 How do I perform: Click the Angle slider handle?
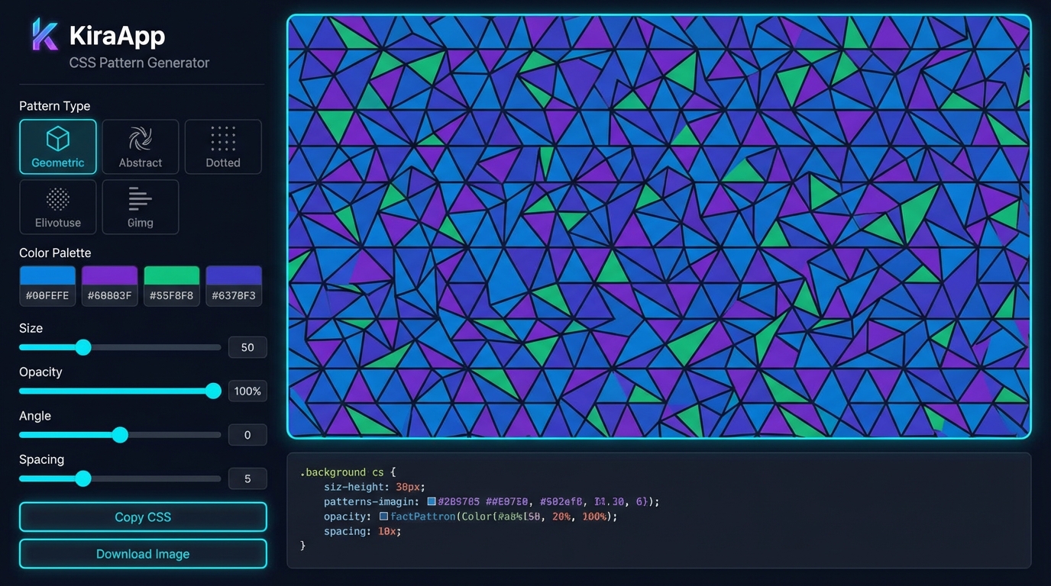120,435
